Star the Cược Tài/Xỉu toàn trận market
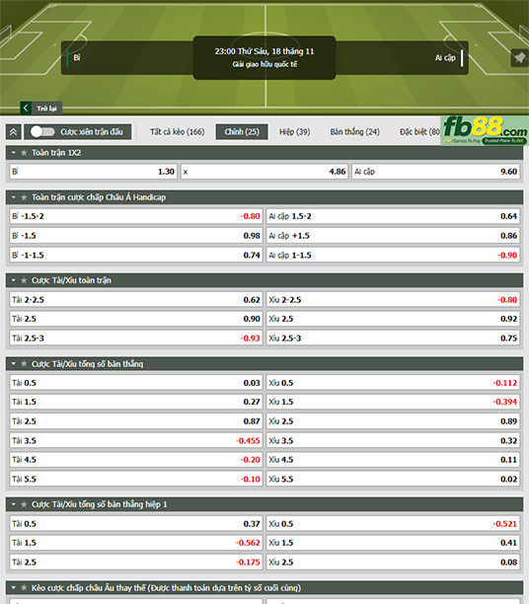Screen dimensions: 529x604 coord(24,280)
